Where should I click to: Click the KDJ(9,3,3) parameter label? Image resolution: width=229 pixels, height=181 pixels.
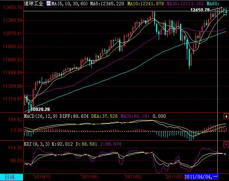(37, 144)
